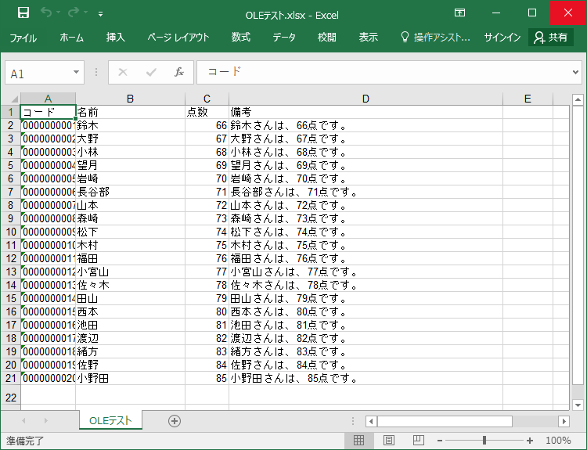587x450 pixels.
Task: Click the Select All corner triangle
Action: pos(13,99)
